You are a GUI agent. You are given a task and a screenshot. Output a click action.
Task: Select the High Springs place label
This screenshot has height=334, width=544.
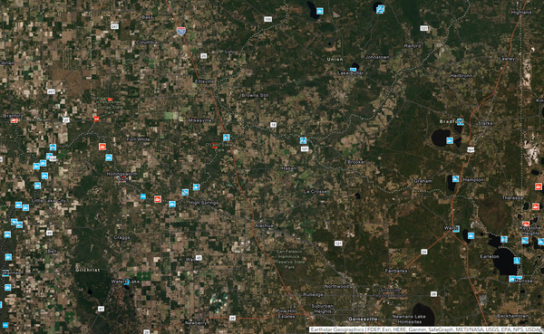(x=204, y=203)
